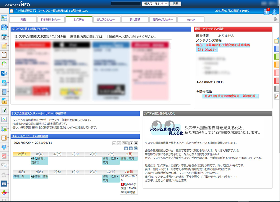Click the pencil icon on the right edge

click(x=277, y=97)
